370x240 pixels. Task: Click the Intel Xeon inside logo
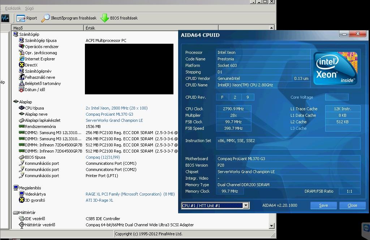pos(335,68)
